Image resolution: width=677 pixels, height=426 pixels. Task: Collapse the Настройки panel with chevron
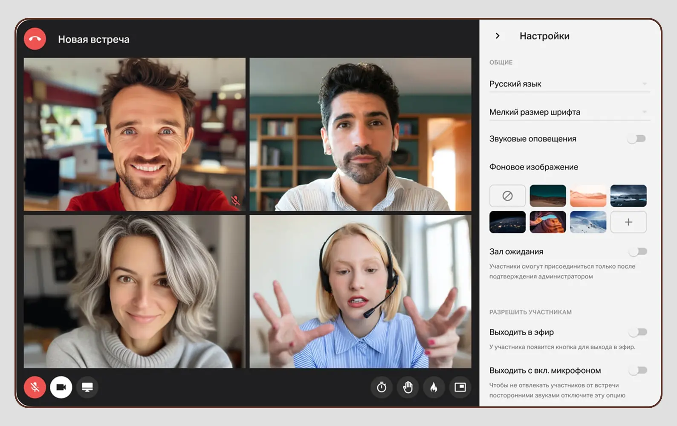(x=498, y=36)
